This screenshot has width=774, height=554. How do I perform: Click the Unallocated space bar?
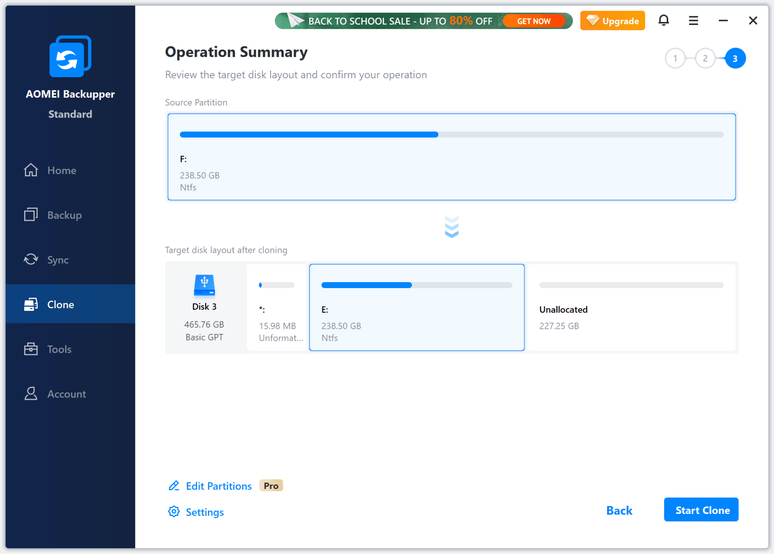(631, 285)
